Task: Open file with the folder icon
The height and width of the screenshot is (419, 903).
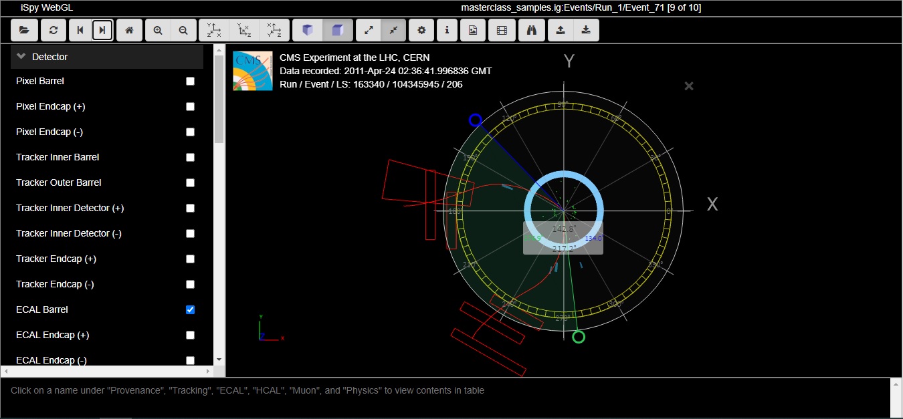Action: [24, 30]
